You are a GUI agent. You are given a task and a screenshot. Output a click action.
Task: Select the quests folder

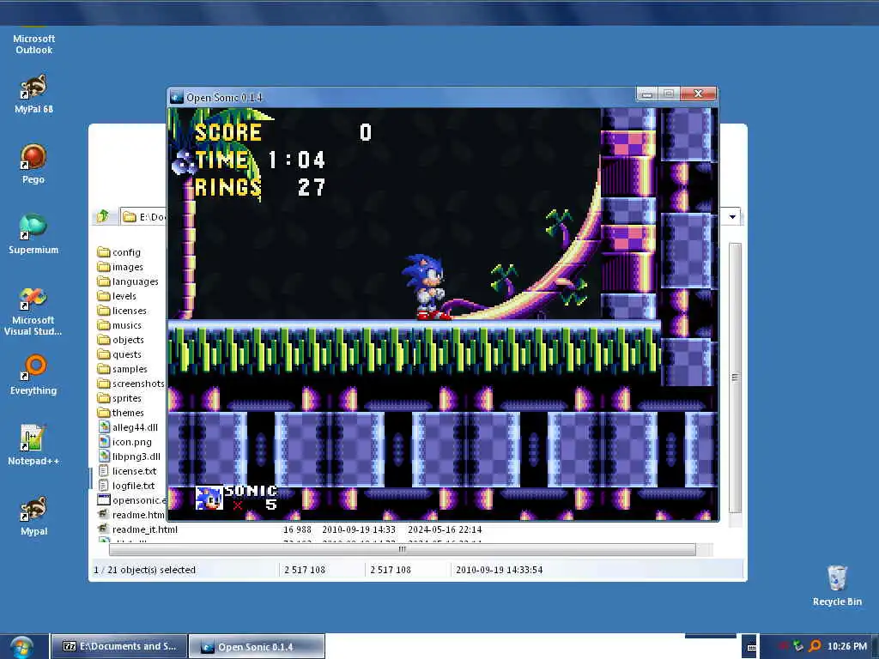(x=119, y=354)
